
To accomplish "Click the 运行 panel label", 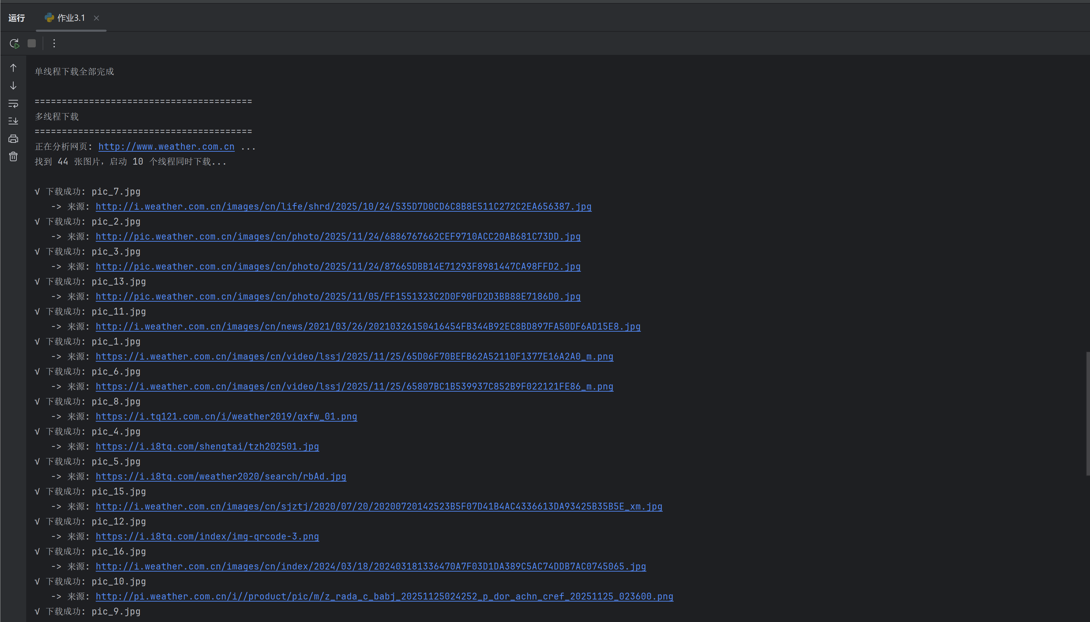I will pyautogui.click(x=17, y=18).
